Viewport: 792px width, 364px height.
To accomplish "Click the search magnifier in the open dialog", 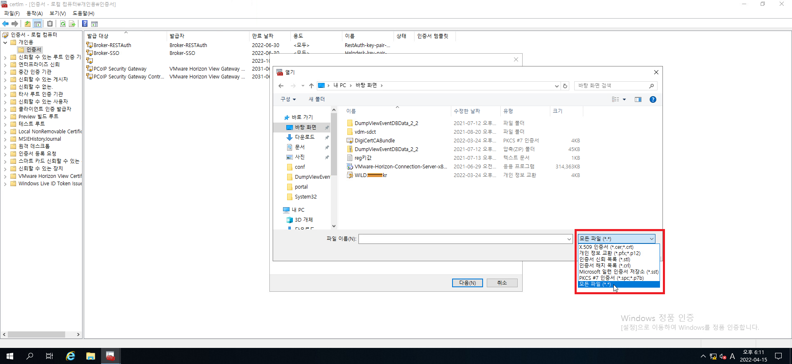I will [x=651, y=86].
